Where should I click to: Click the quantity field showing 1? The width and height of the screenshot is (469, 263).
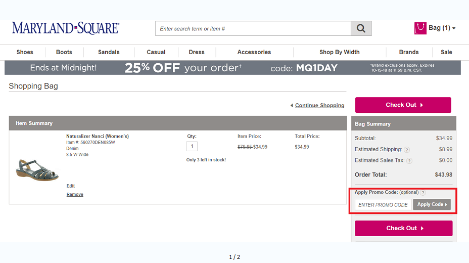point(192,146)
